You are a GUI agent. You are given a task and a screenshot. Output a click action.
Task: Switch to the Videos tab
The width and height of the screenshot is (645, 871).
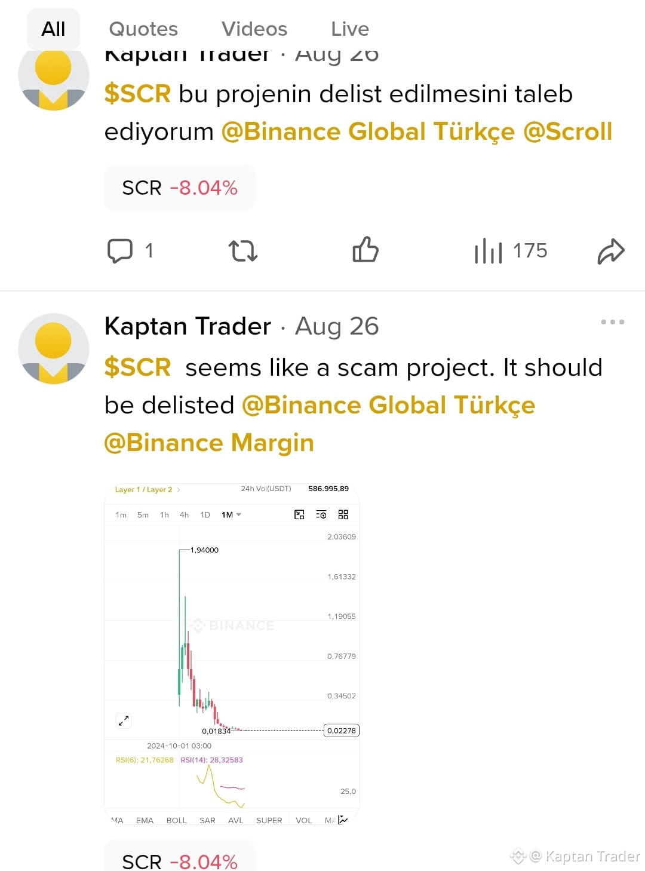coord(254,29)
